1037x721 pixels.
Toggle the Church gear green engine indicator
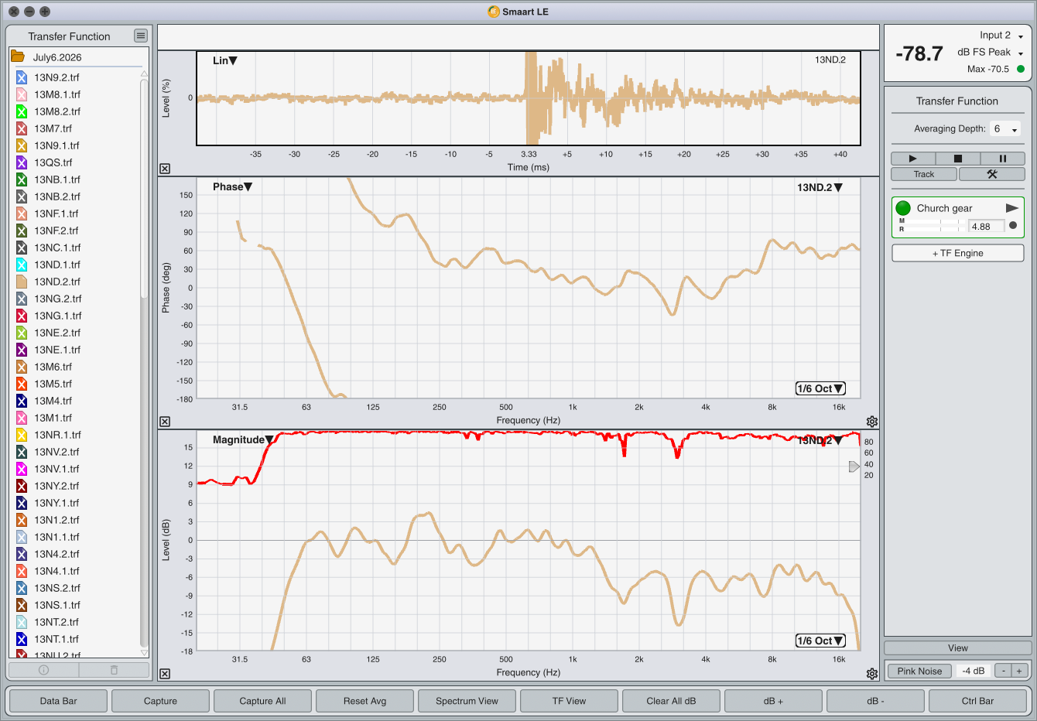[903, 208]
